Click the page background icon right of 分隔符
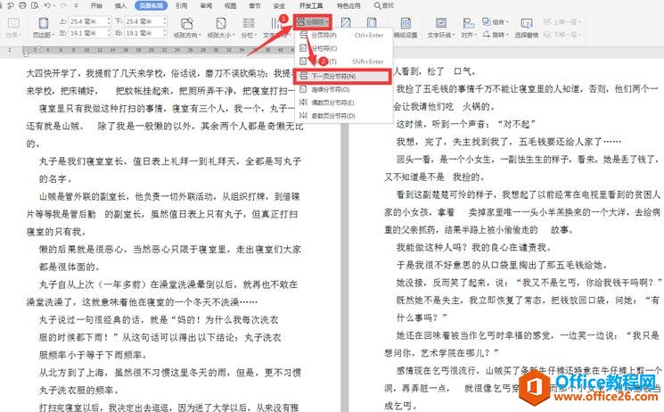Viewport: 664px width, 412px height. point(346,23)
